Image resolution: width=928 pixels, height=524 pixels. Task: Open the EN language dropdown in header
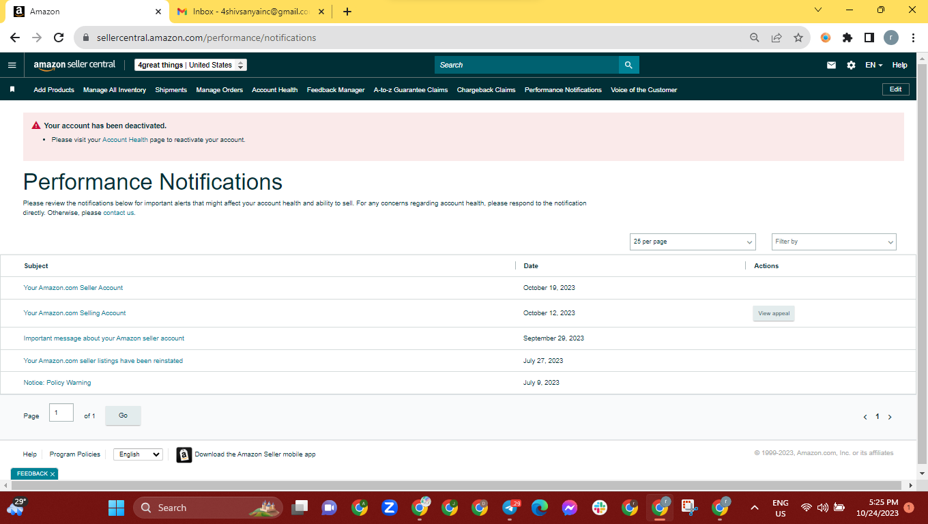[874, 65]
